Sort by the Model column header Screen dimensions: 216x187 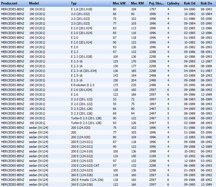tap(49, 3)
